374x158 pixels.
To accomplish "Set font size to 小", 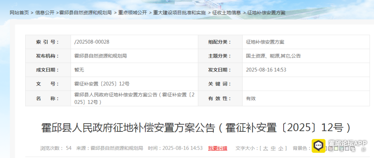I will pyautogui.click(x=281, y=148).
